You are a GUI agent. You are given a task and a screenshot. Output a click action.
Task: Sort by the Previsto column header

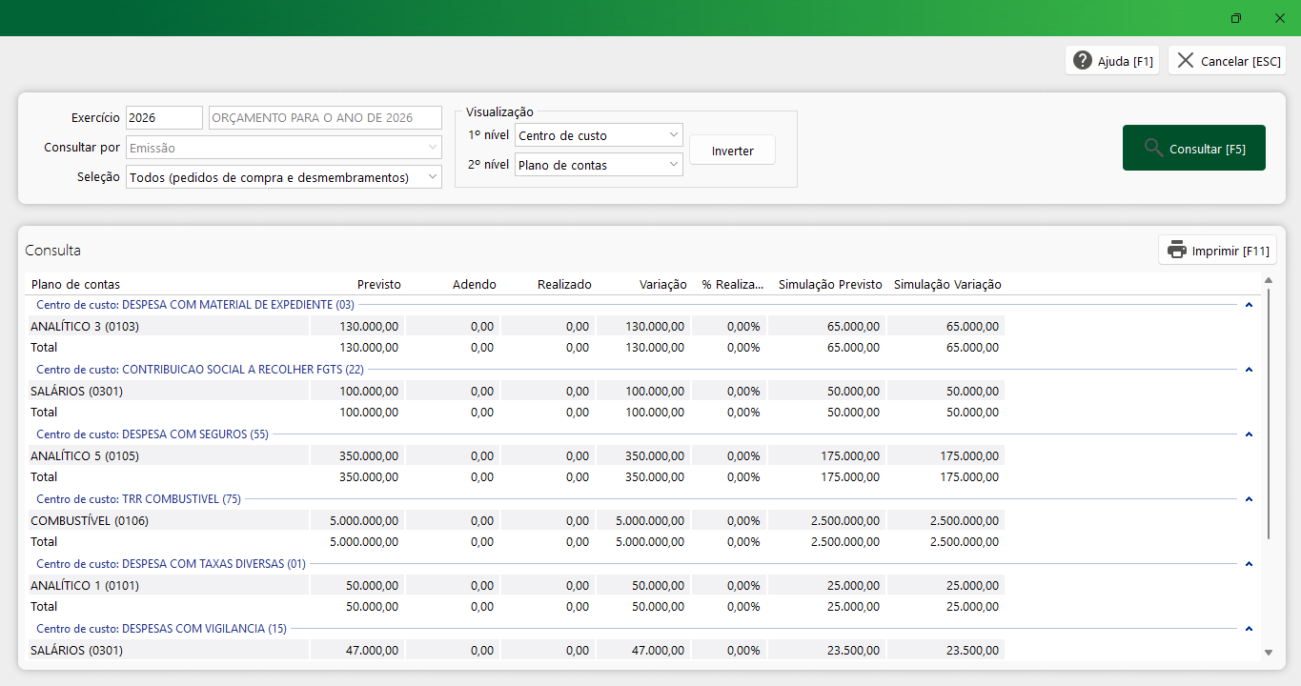click(378, 285)
